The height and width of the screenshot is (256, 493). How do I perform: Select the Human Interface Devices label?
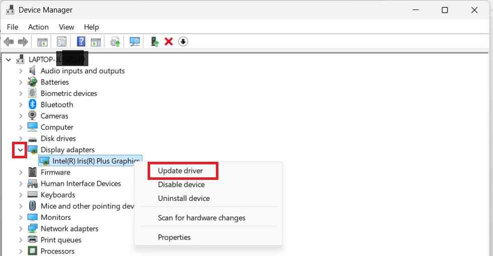coord(81,183)
